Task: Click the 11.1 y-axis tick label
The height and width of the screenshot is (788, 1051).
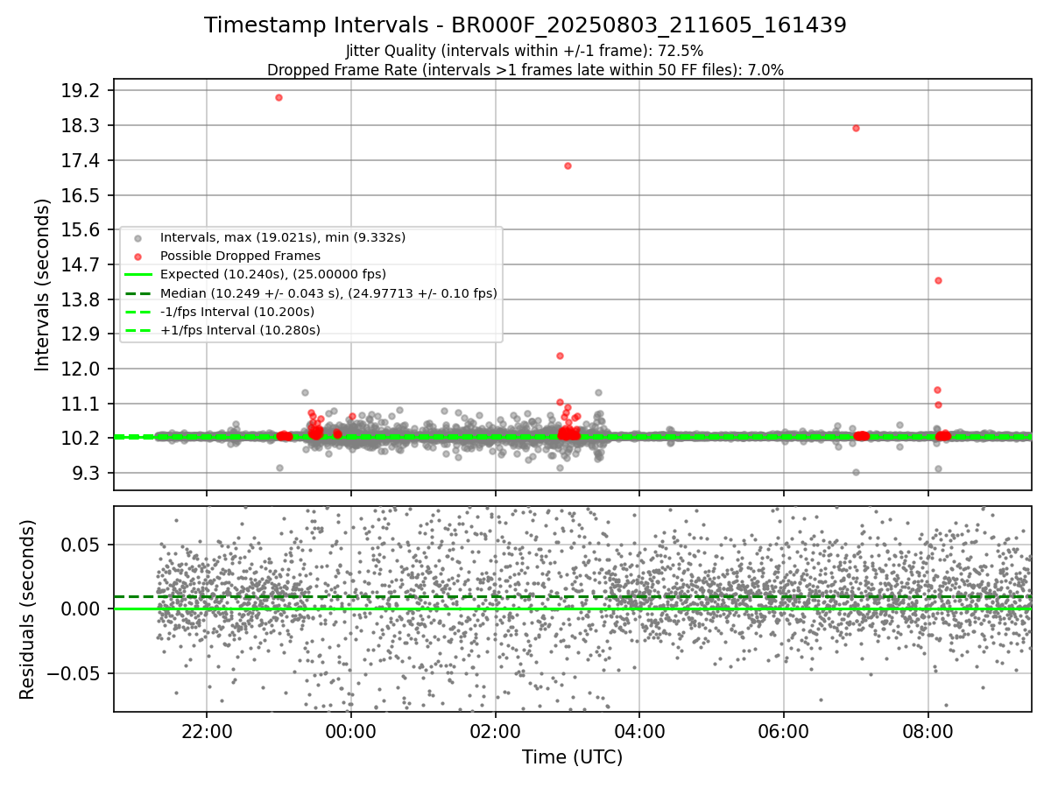Action: pos(82,404)
